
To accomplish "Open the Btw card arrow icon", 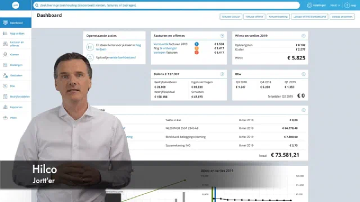I will (x=303, y=74).
